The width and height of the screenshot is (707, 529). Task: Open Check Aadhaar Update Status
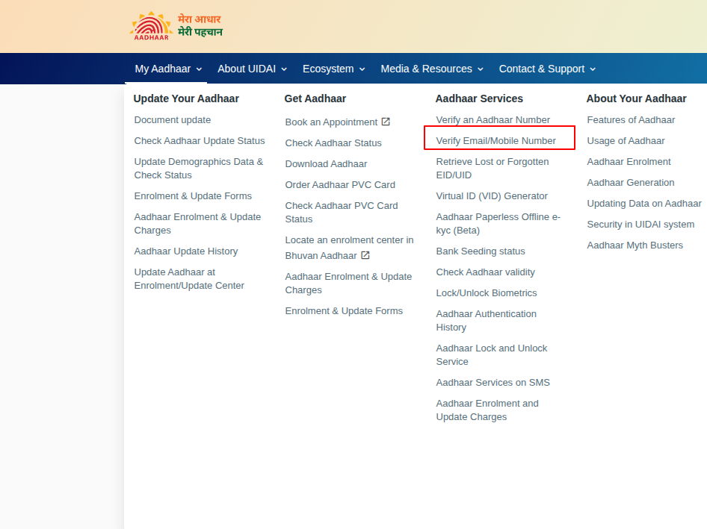tap(200, 140)
